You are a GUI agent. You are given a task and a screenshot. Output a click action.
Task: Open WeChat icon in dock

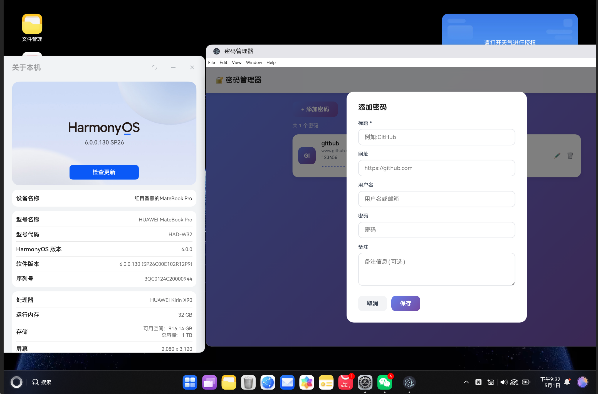(x=385, y=382)
